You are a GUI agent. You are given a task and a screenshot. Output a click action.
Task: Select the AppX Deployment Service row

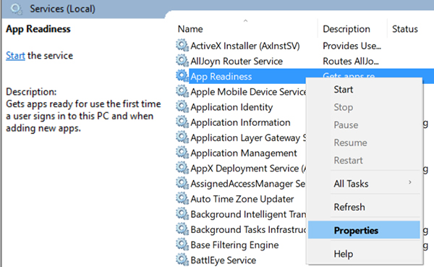click(248, 168)
